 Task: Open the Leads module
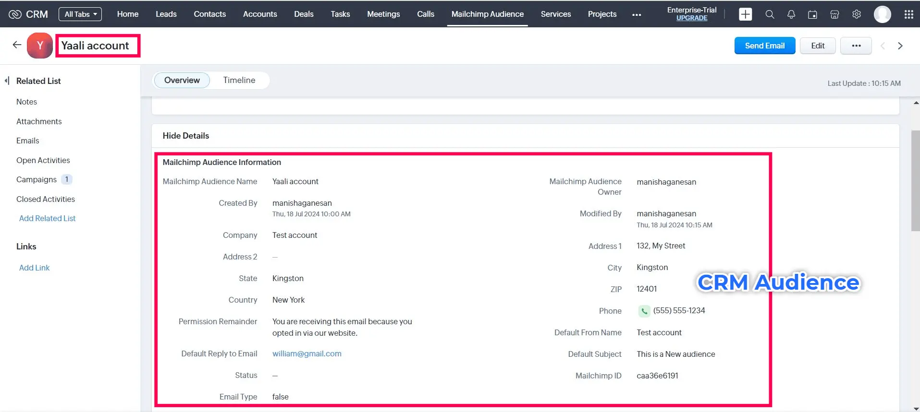point(166,14)
